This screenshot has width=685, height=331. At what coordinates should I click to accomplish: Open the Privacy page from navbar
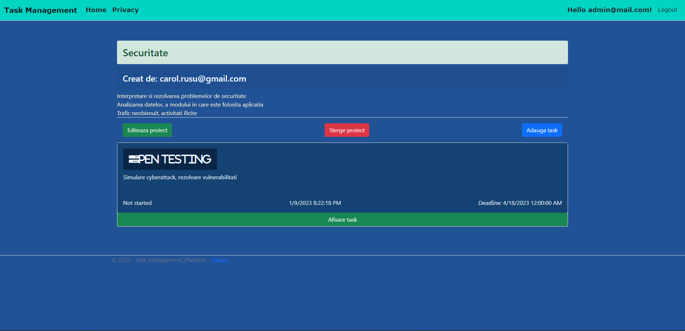(125, 10)
